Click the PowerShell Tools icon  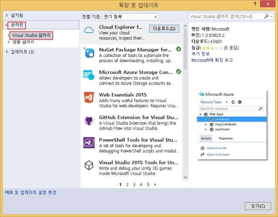(x=89, y=143)
